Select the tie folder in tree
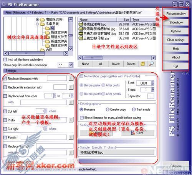Image resolution: width=192 pixels, height=175 pixels. [53, 28]
